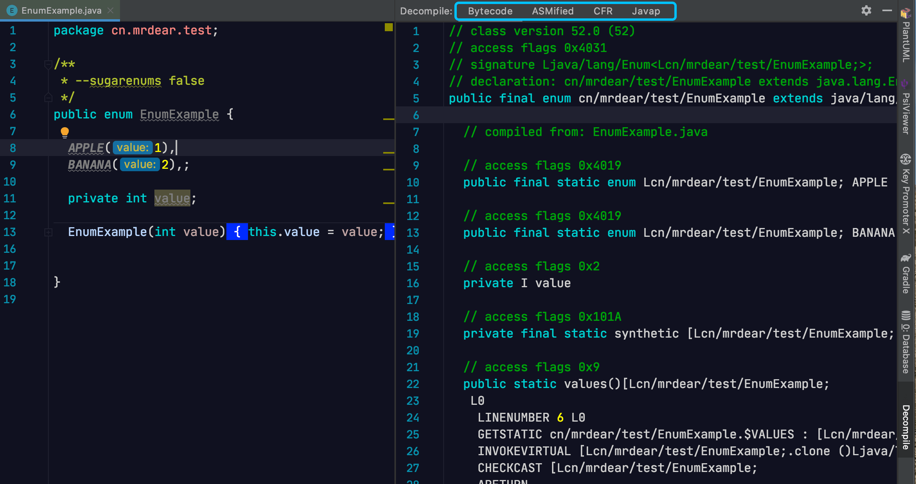Click the yellow warning marker in the error stripe
Image resolution: width=916 pixels, height=484 pixels.
click(388, 27)
